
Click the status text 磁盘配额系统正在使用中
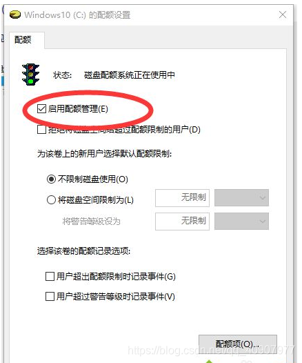130,75
